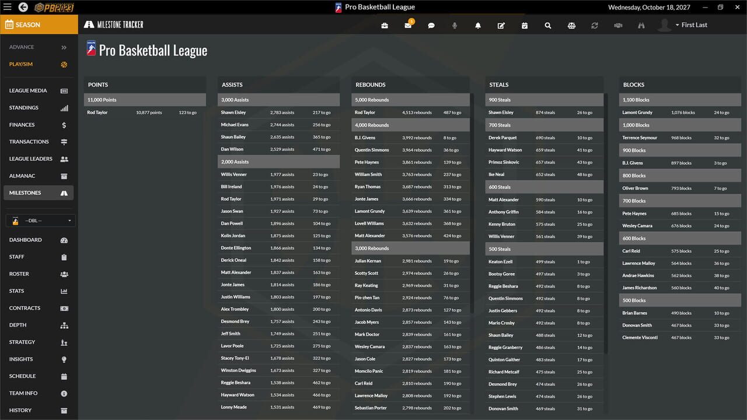Viewport: 747px width, 420px height.
Task: Click the search magnifier icon
Action: (x=548, y=25)
